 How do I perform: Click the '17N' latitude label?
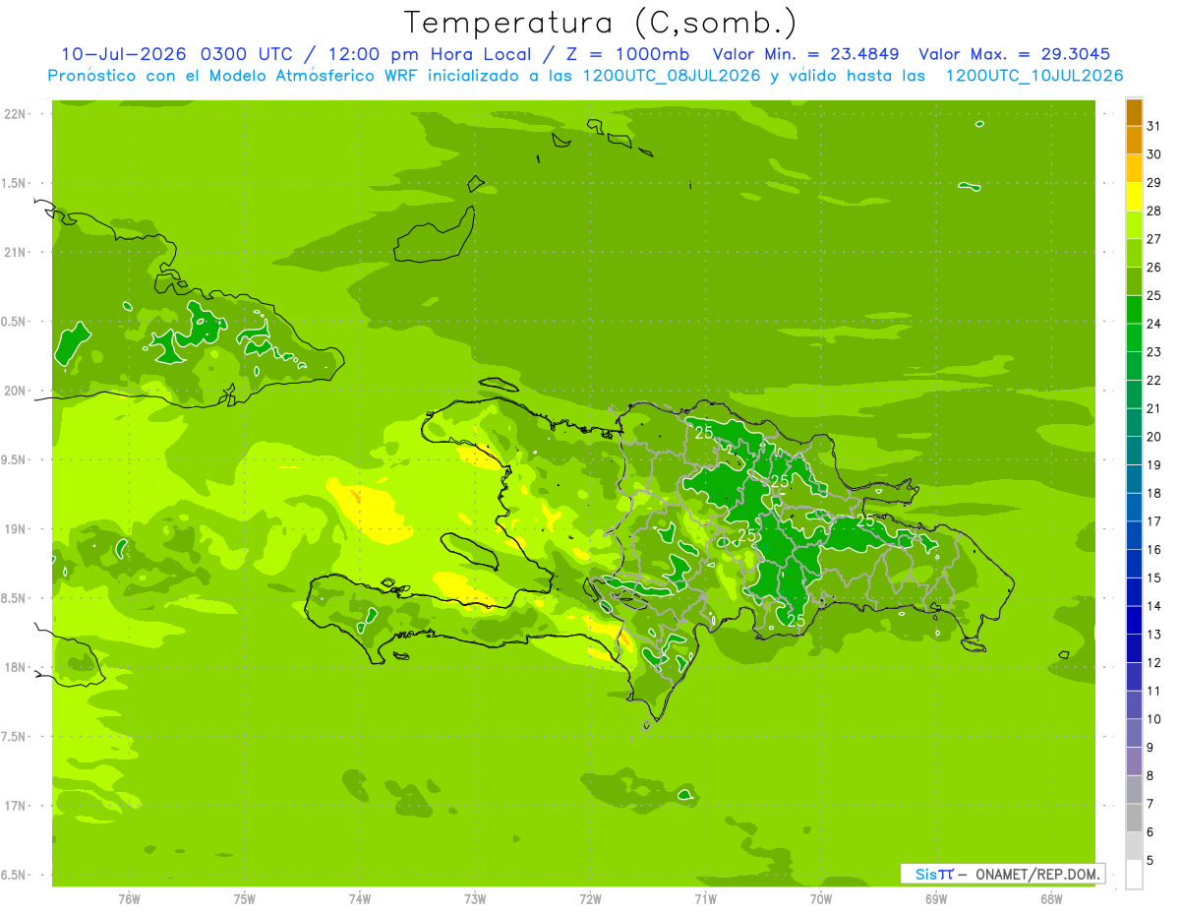[16, 806]
